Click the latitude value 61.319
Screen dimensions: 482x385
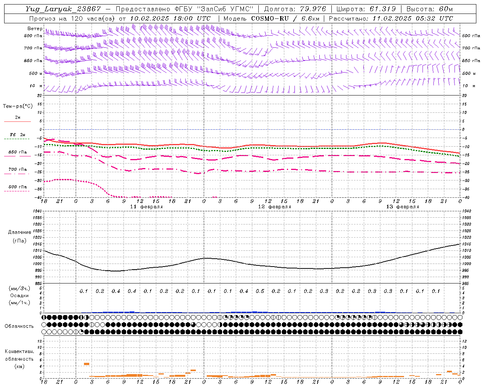point(383,9)
